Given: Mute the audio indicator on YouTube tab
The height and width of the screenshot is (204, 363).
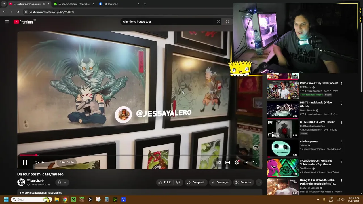Looking at the screenshot, I should click(44, 4).
